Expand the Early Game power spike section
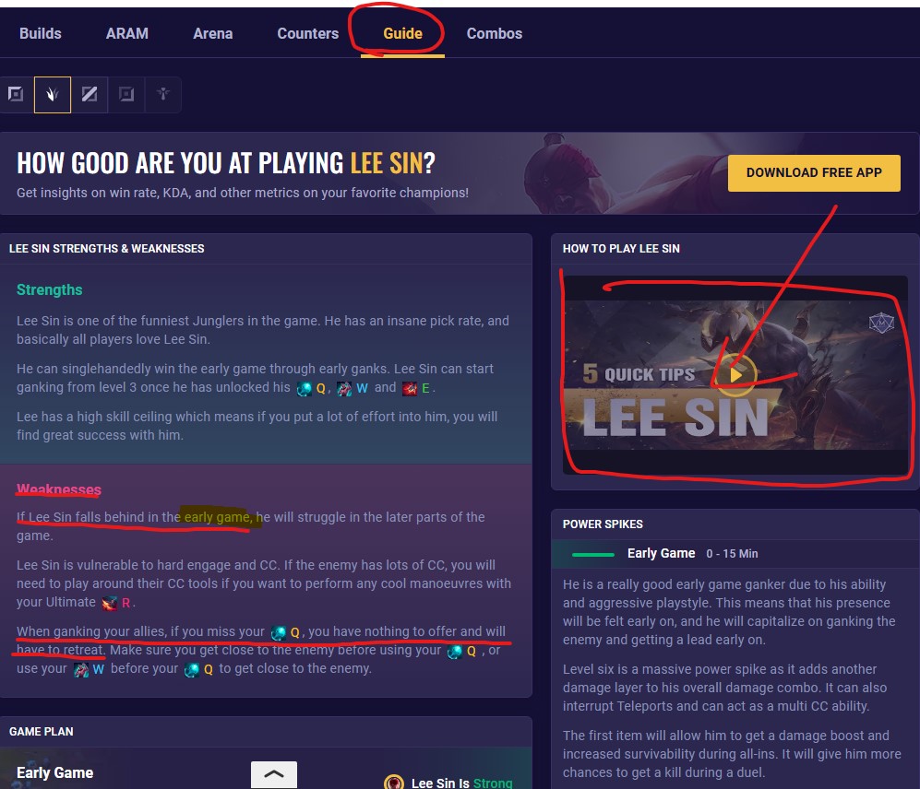Viewport: 920px width, 789px height. [x=661, y=553]
